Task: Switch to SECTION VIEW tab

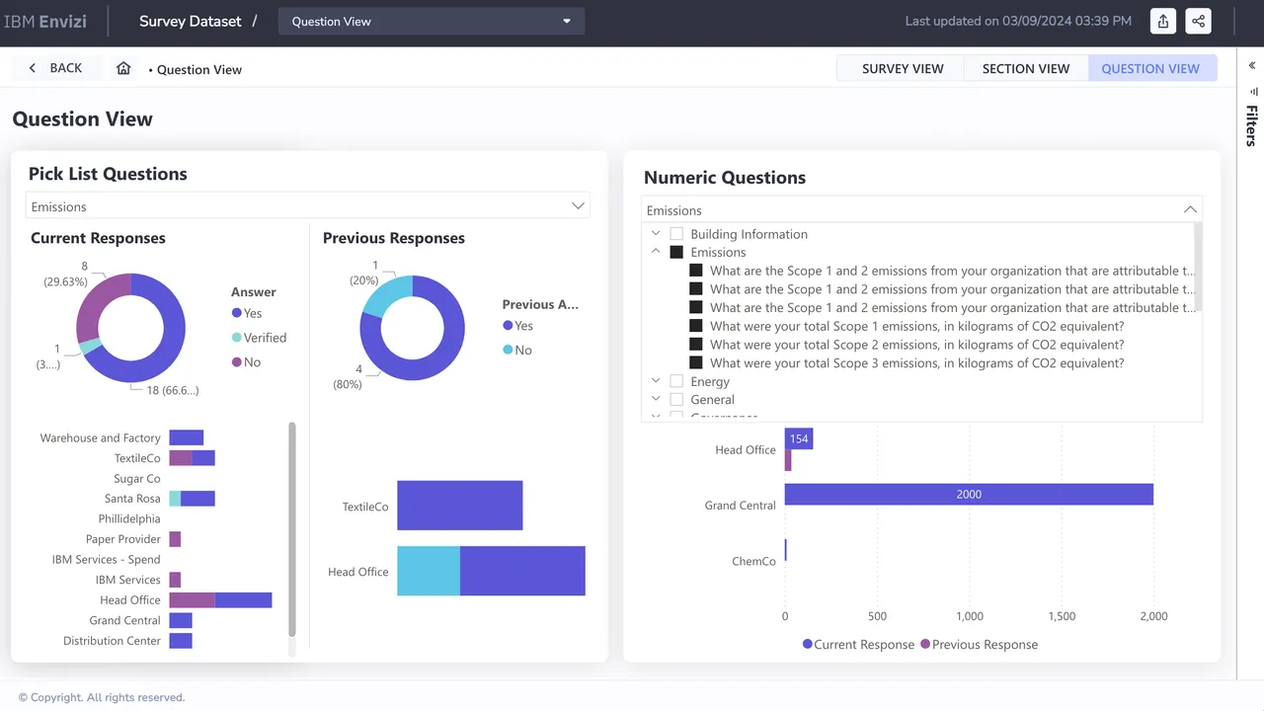Action: [x=1026, y=68]
